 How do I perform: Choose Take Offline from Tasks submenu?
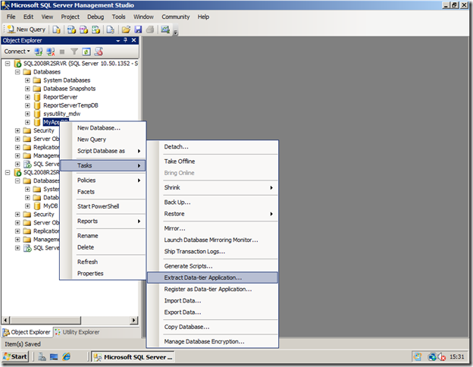[212, 162]
